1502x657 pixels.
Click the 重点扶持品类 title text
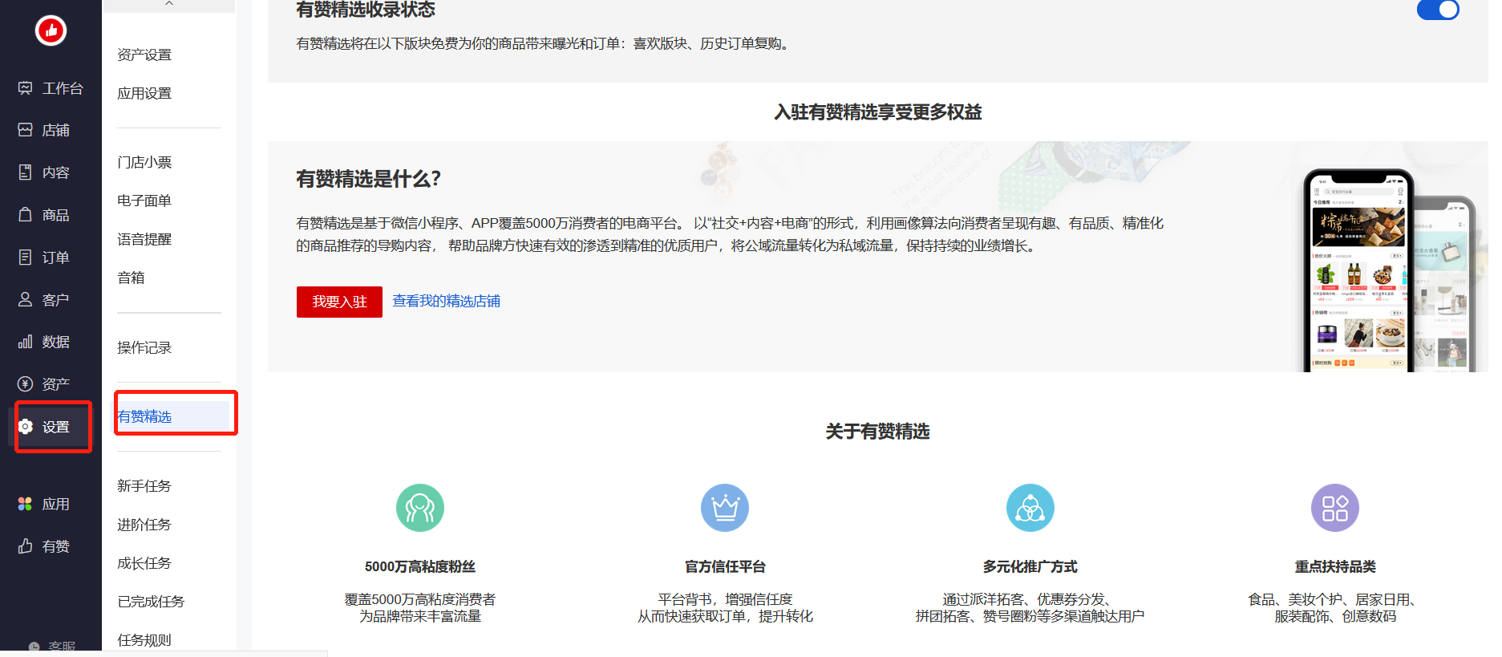[x=1335, y=566]
